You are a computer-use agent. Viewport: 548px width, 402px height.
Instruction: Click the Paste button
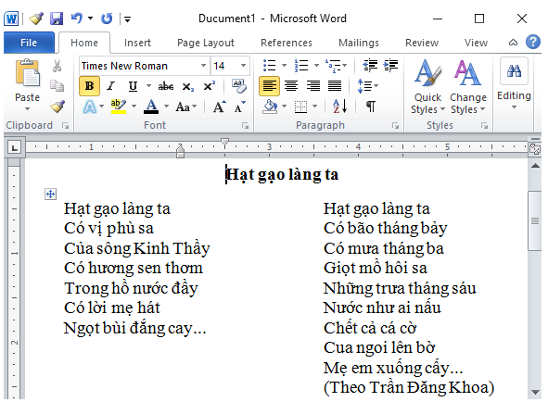tap(27, 85)
